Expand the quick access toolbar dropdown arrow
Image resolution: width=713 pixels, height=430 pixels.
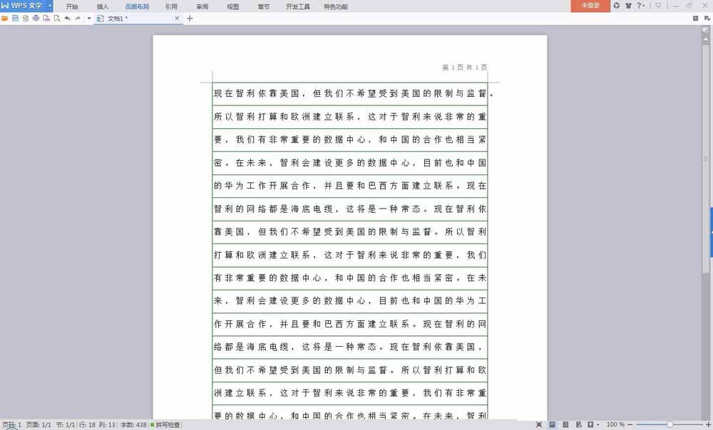coord(88,18)
